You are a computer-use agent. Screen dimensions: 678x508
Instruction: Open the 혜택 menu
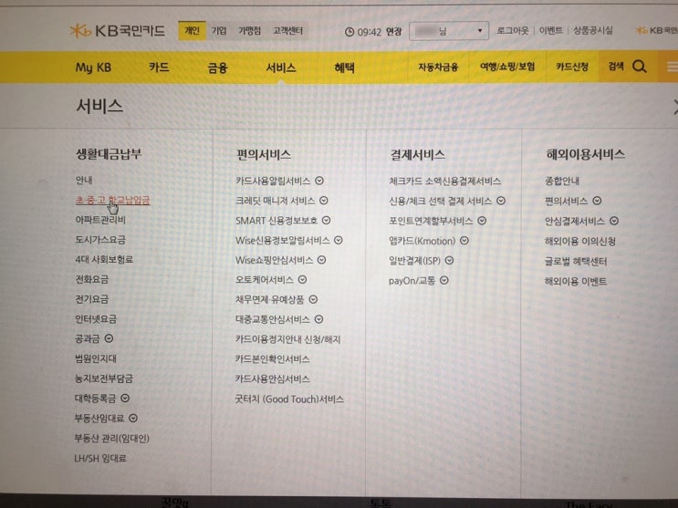coord(344,67)
